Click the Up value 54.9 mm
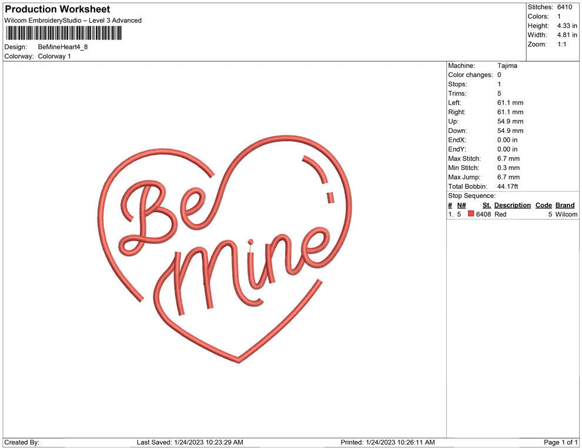Image resolution: width=582 pixels, height=448 pixels. [x=510, y=121]
